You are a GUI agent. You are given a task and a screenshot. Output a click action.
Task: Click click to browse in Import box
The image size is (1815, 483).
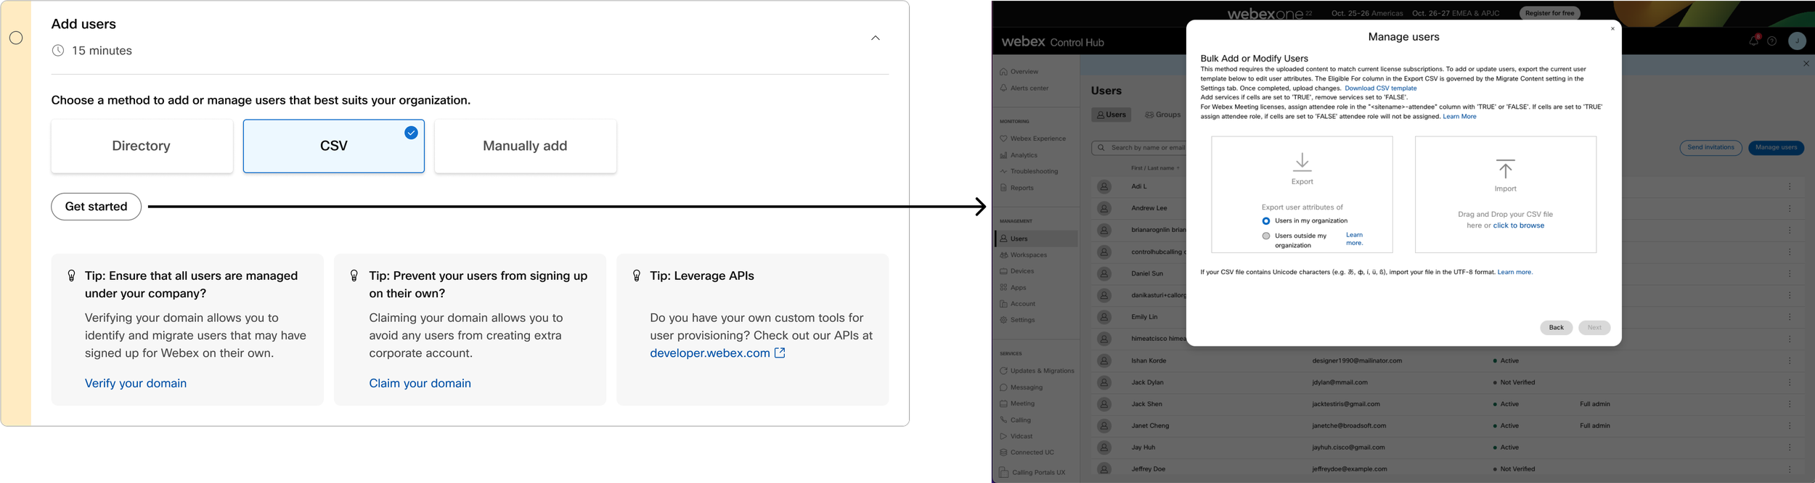coord(1518,226)
